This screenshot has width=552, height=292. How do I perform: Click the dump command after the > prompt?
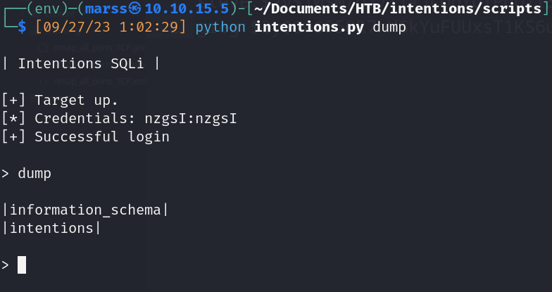click(35, 172)
